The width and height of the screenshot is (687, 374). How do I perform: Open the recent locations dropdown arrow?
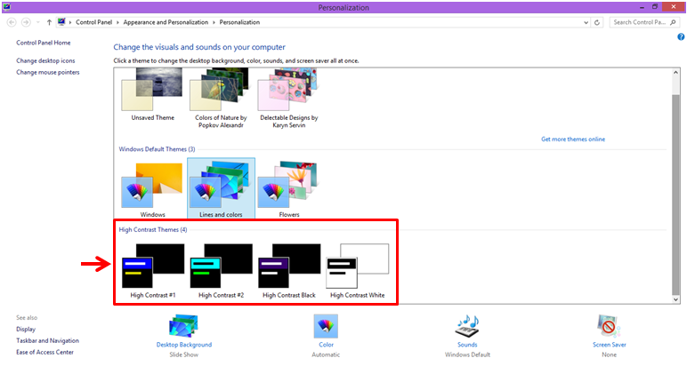coord(37,22)
